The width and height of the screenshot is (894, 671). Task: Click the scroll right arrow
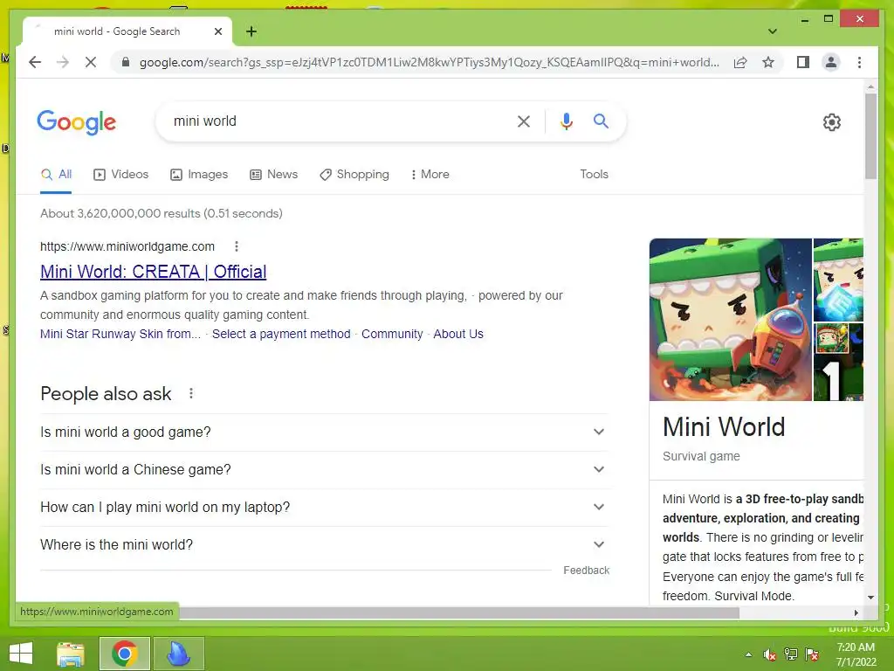856,612
